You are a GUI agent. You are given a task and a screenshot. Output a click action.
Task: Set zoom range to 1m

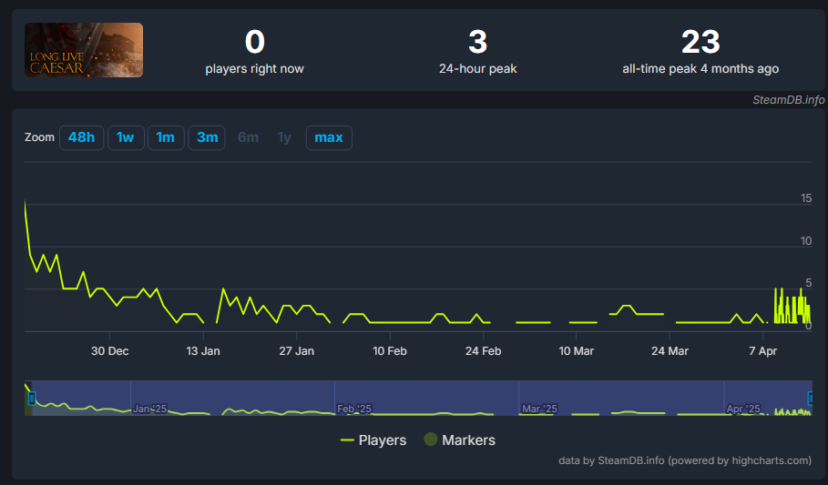[166, 137]
